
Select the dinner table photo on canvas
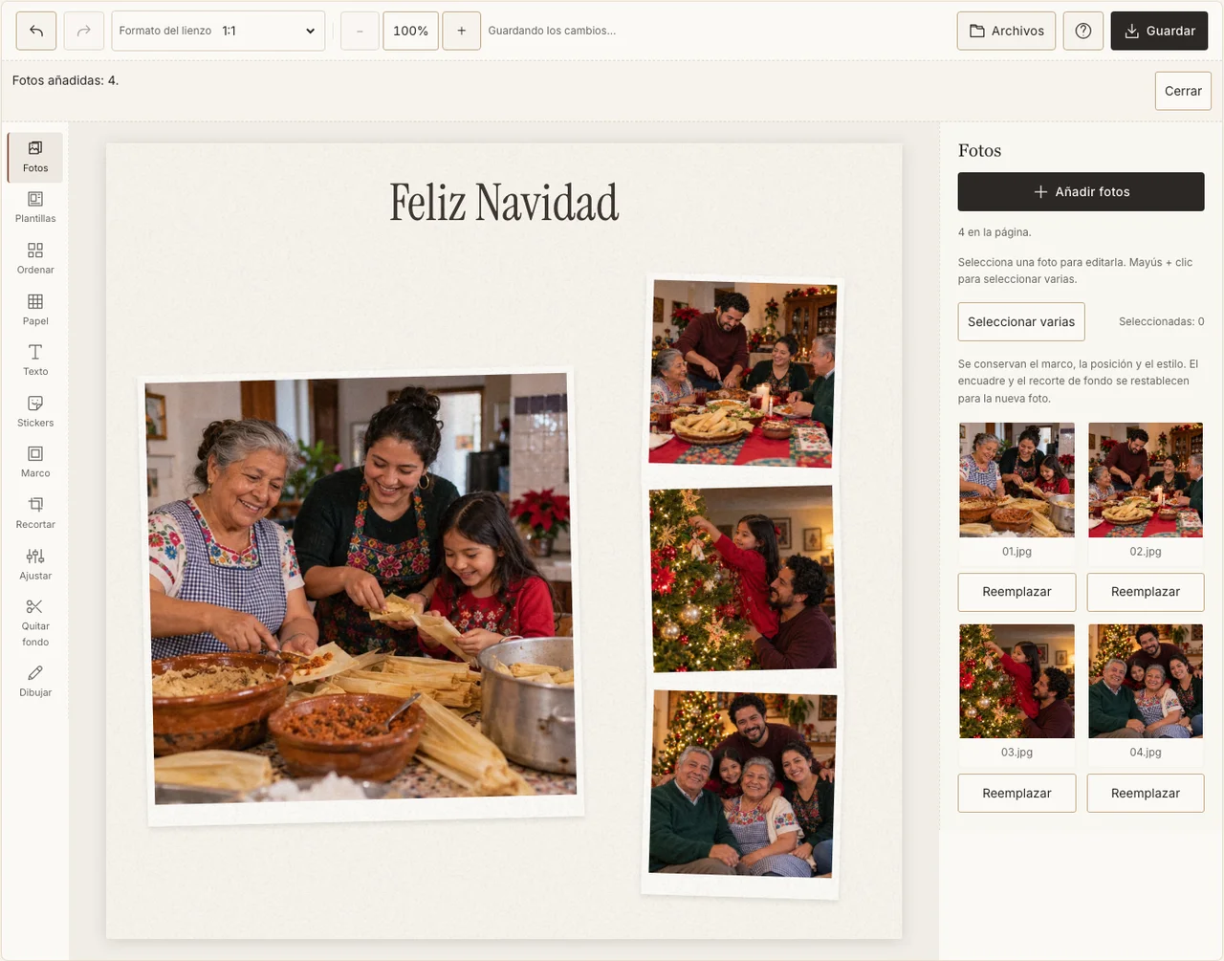click(743, 373)
